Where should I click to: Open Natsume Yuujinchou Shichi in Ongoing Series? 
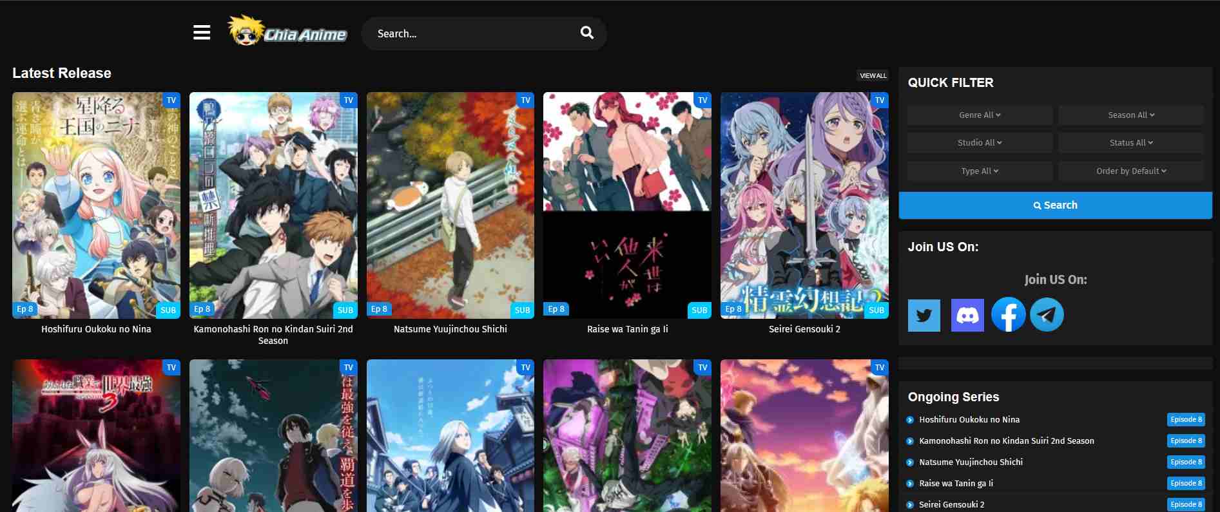click(971, 462)
